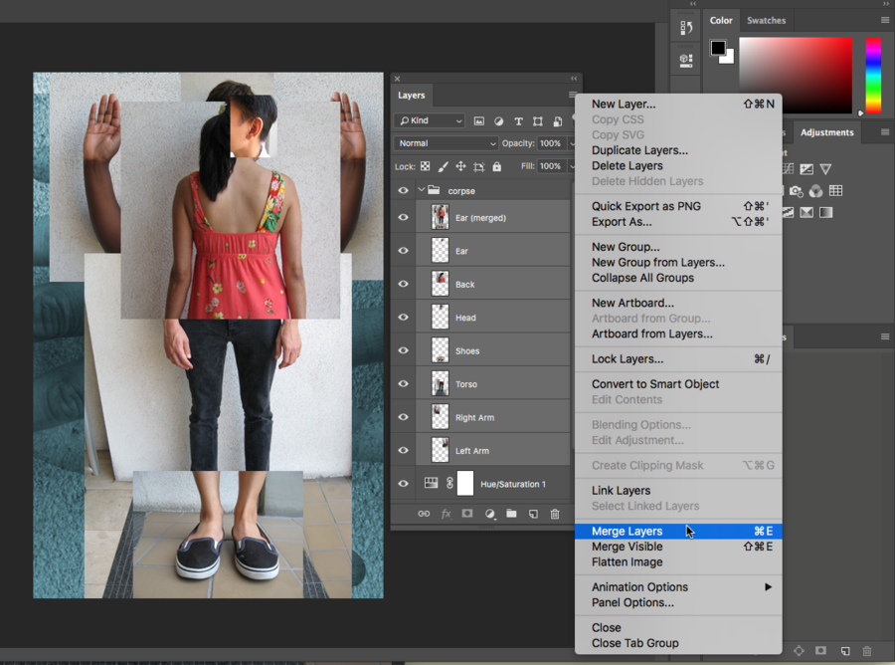Switch to the Swatches tab
Screen dimensions: 895x665
766,20
